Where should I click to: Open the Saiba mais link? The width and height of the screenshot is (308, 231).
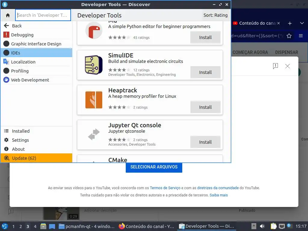tap(219, 195)
